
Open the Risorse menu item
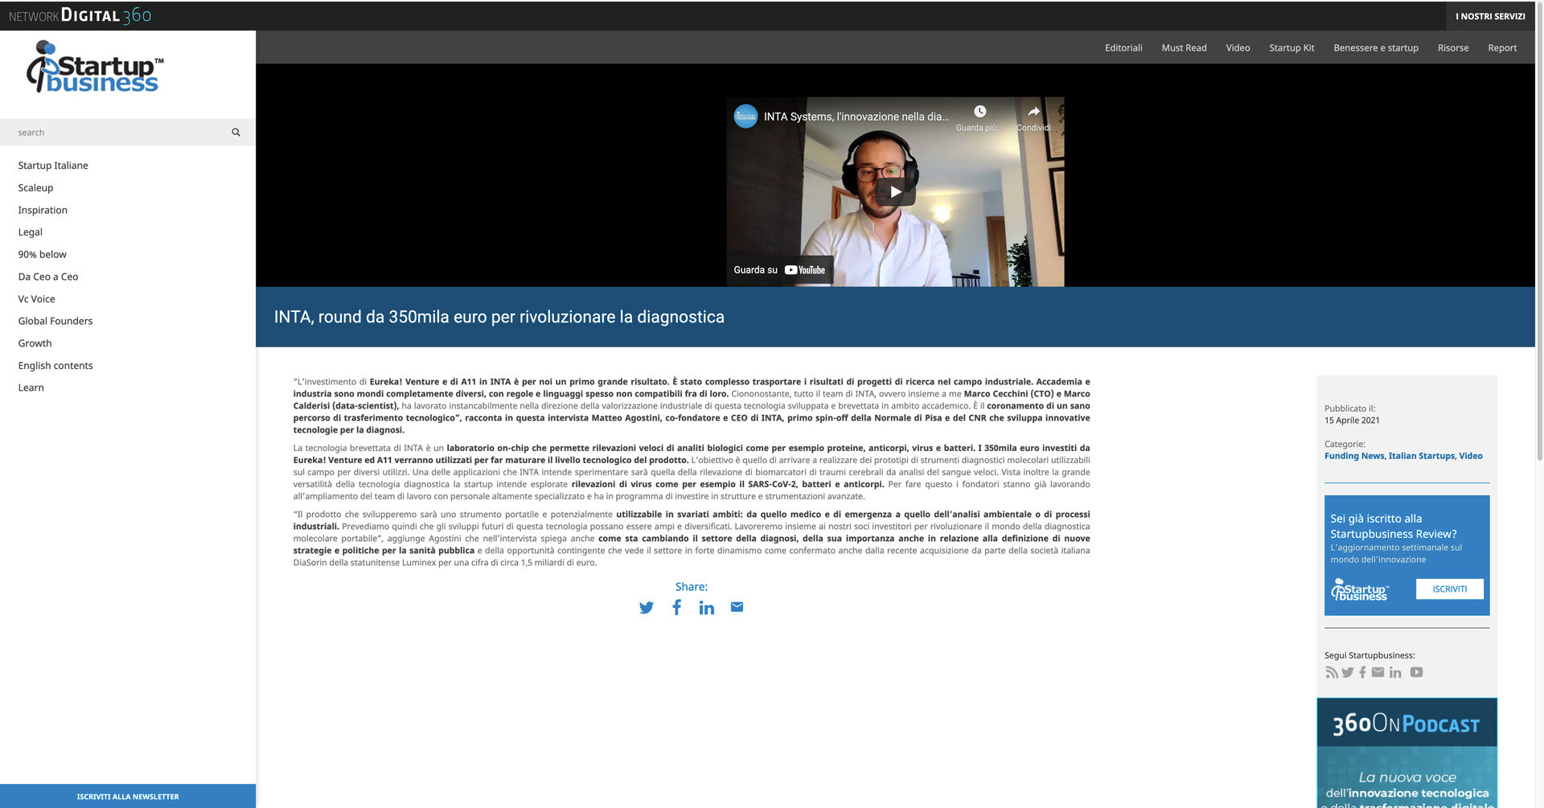point(1453,47)
